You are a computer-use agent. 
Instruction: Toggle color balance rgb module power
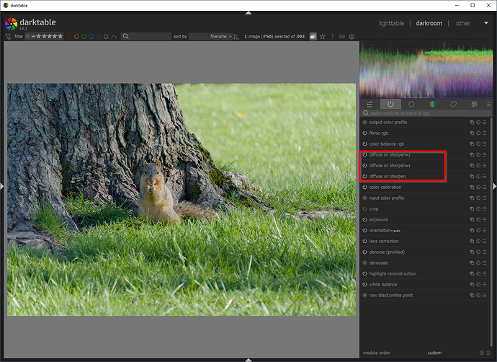pos(364,144)
